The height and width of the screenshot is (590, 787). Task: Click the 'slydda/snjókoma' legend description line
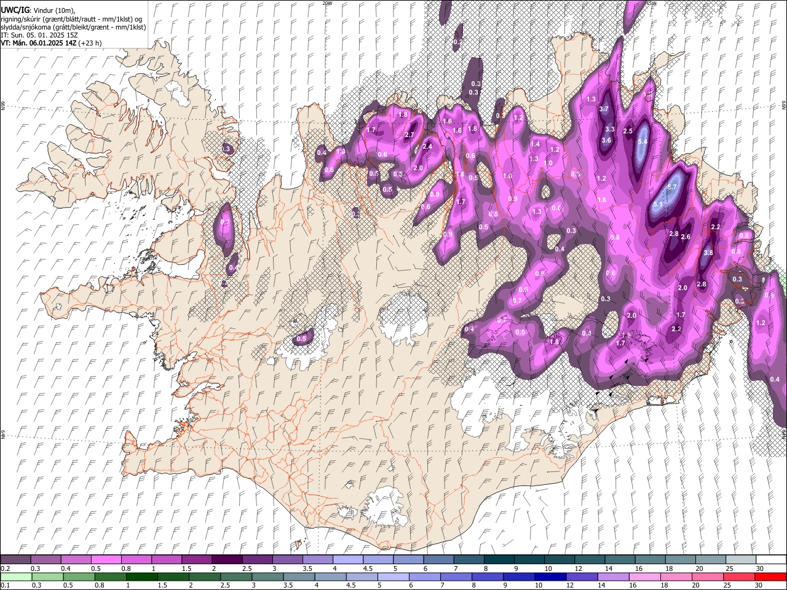pyautogui.click(x=73, y=27)
